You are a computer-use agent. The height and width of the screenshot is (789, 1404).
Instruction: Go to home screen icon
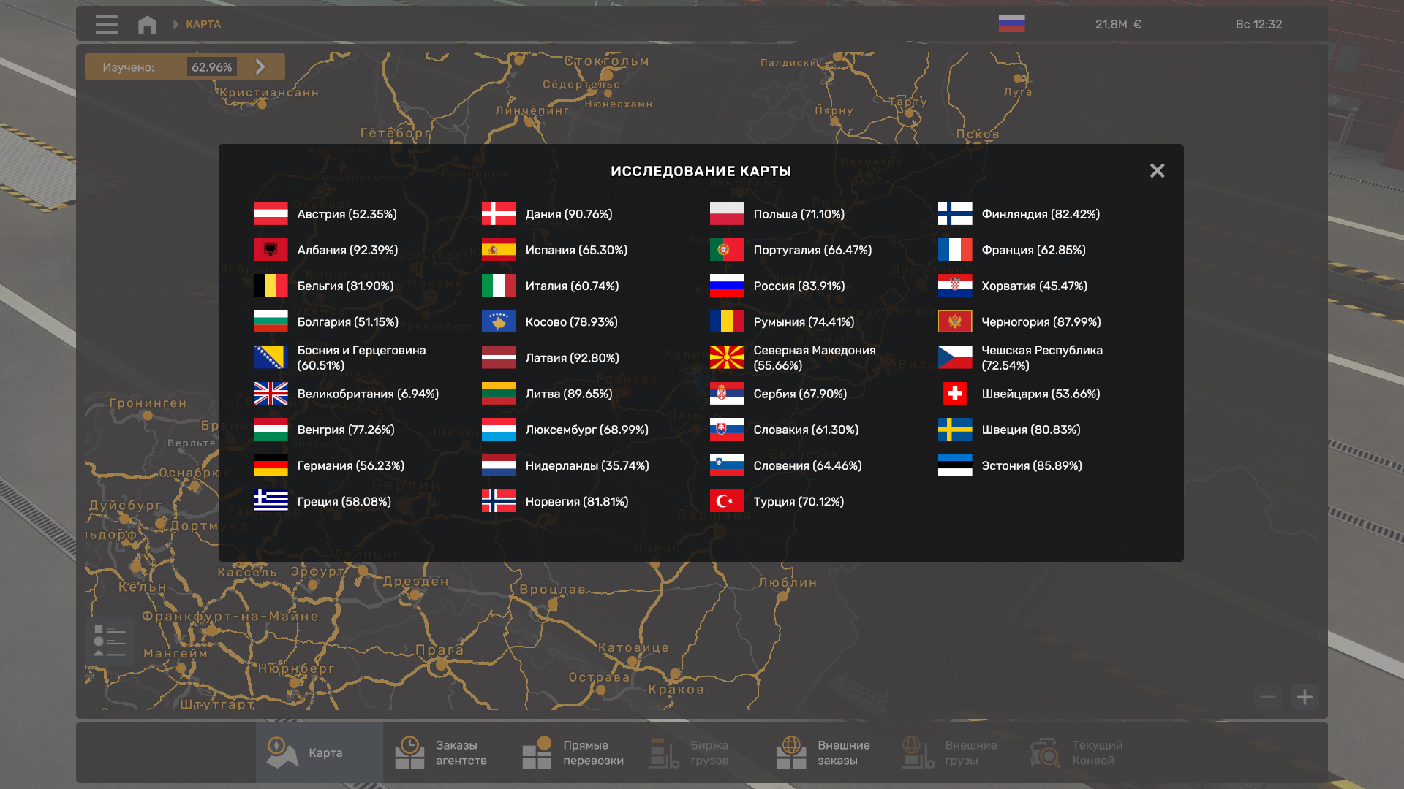(147, 24)
